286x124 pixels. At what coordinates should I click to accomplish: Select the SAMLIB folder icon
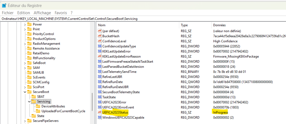(x=29, y=73)
